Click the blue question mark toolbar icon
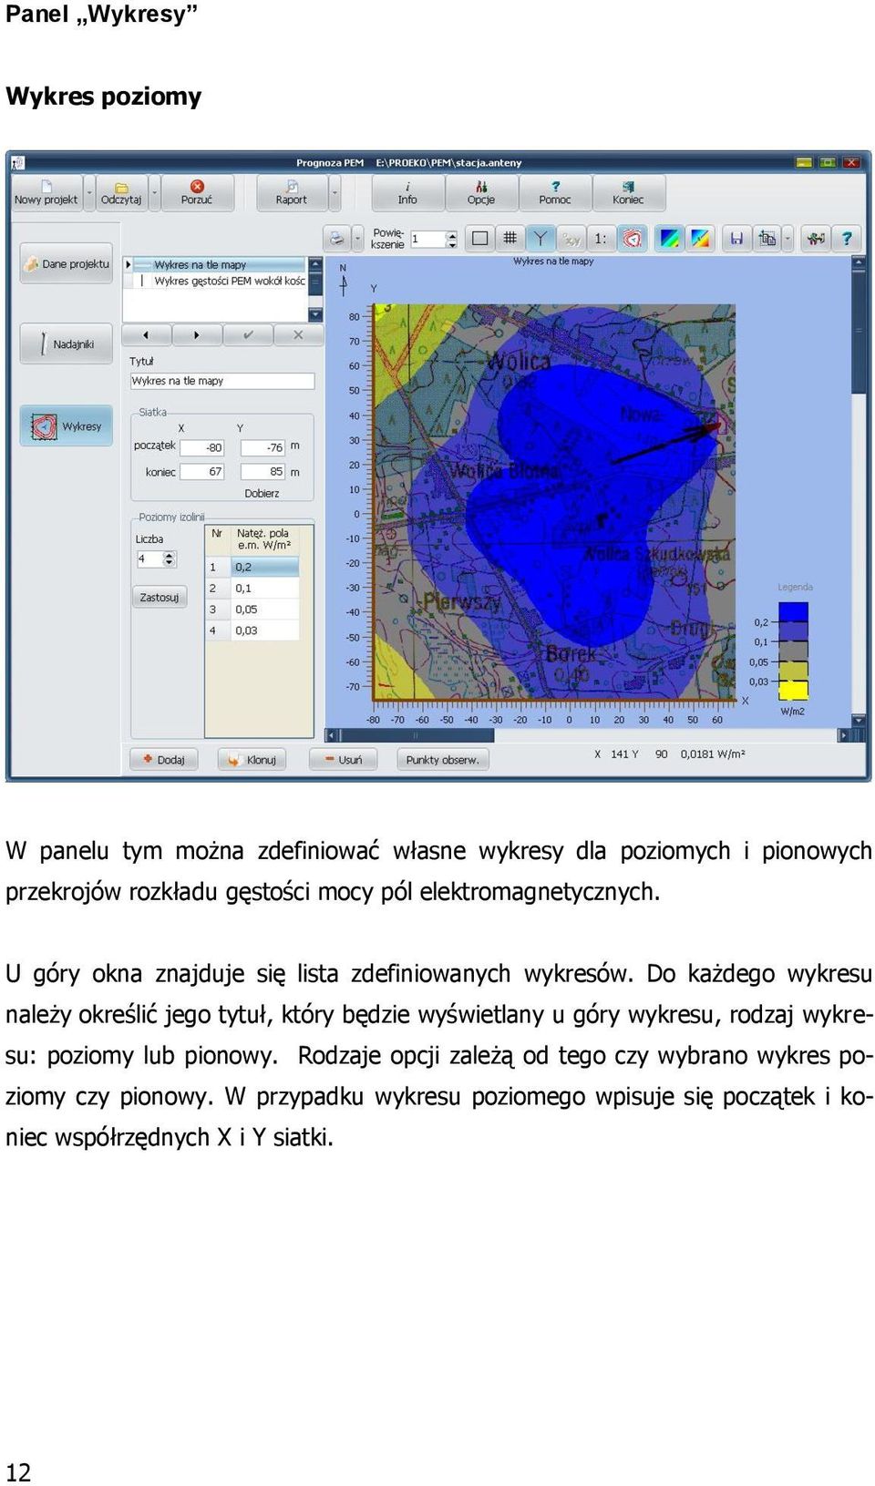The width and height of the screenshot is (875, 1486). [847, 239]
